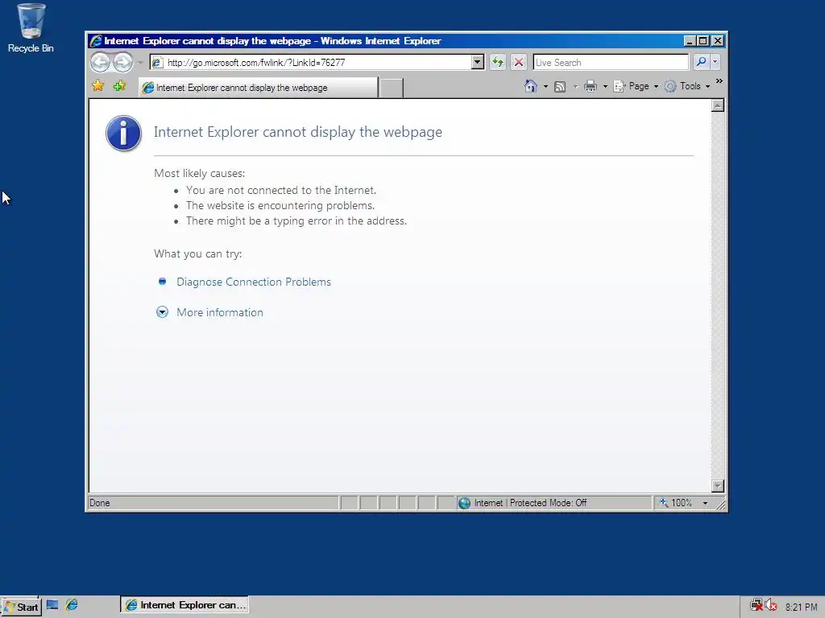The image size is (825, 618).
Task: Click 'What you can try:' text
Action: pyautogui.click(x=198, y=253)
